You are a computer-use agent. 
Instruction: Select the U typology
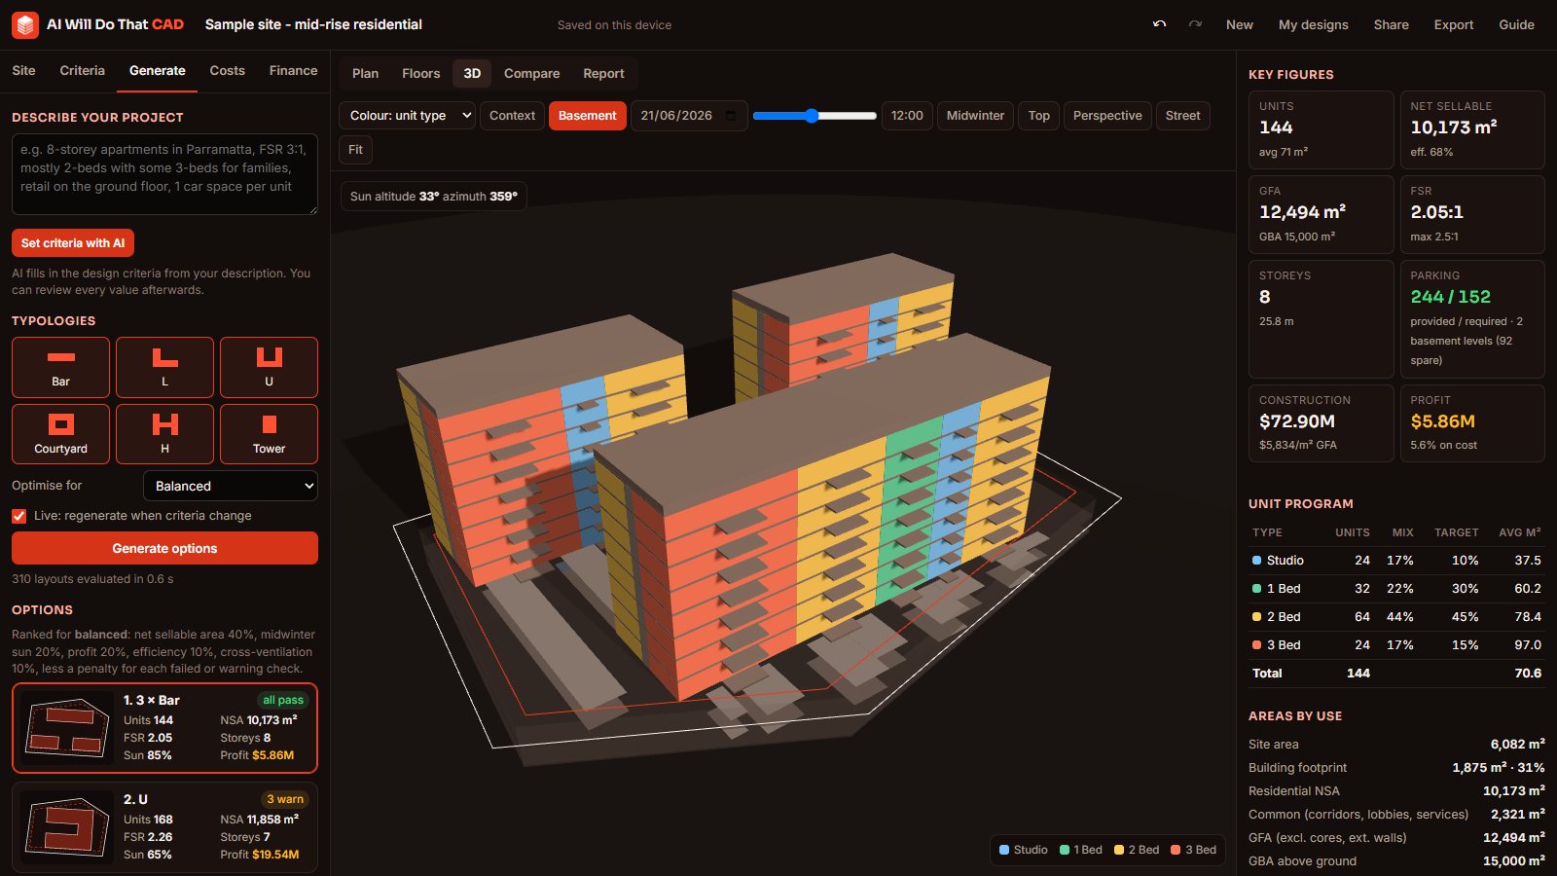pyautogui.click(x=269, y=367)
